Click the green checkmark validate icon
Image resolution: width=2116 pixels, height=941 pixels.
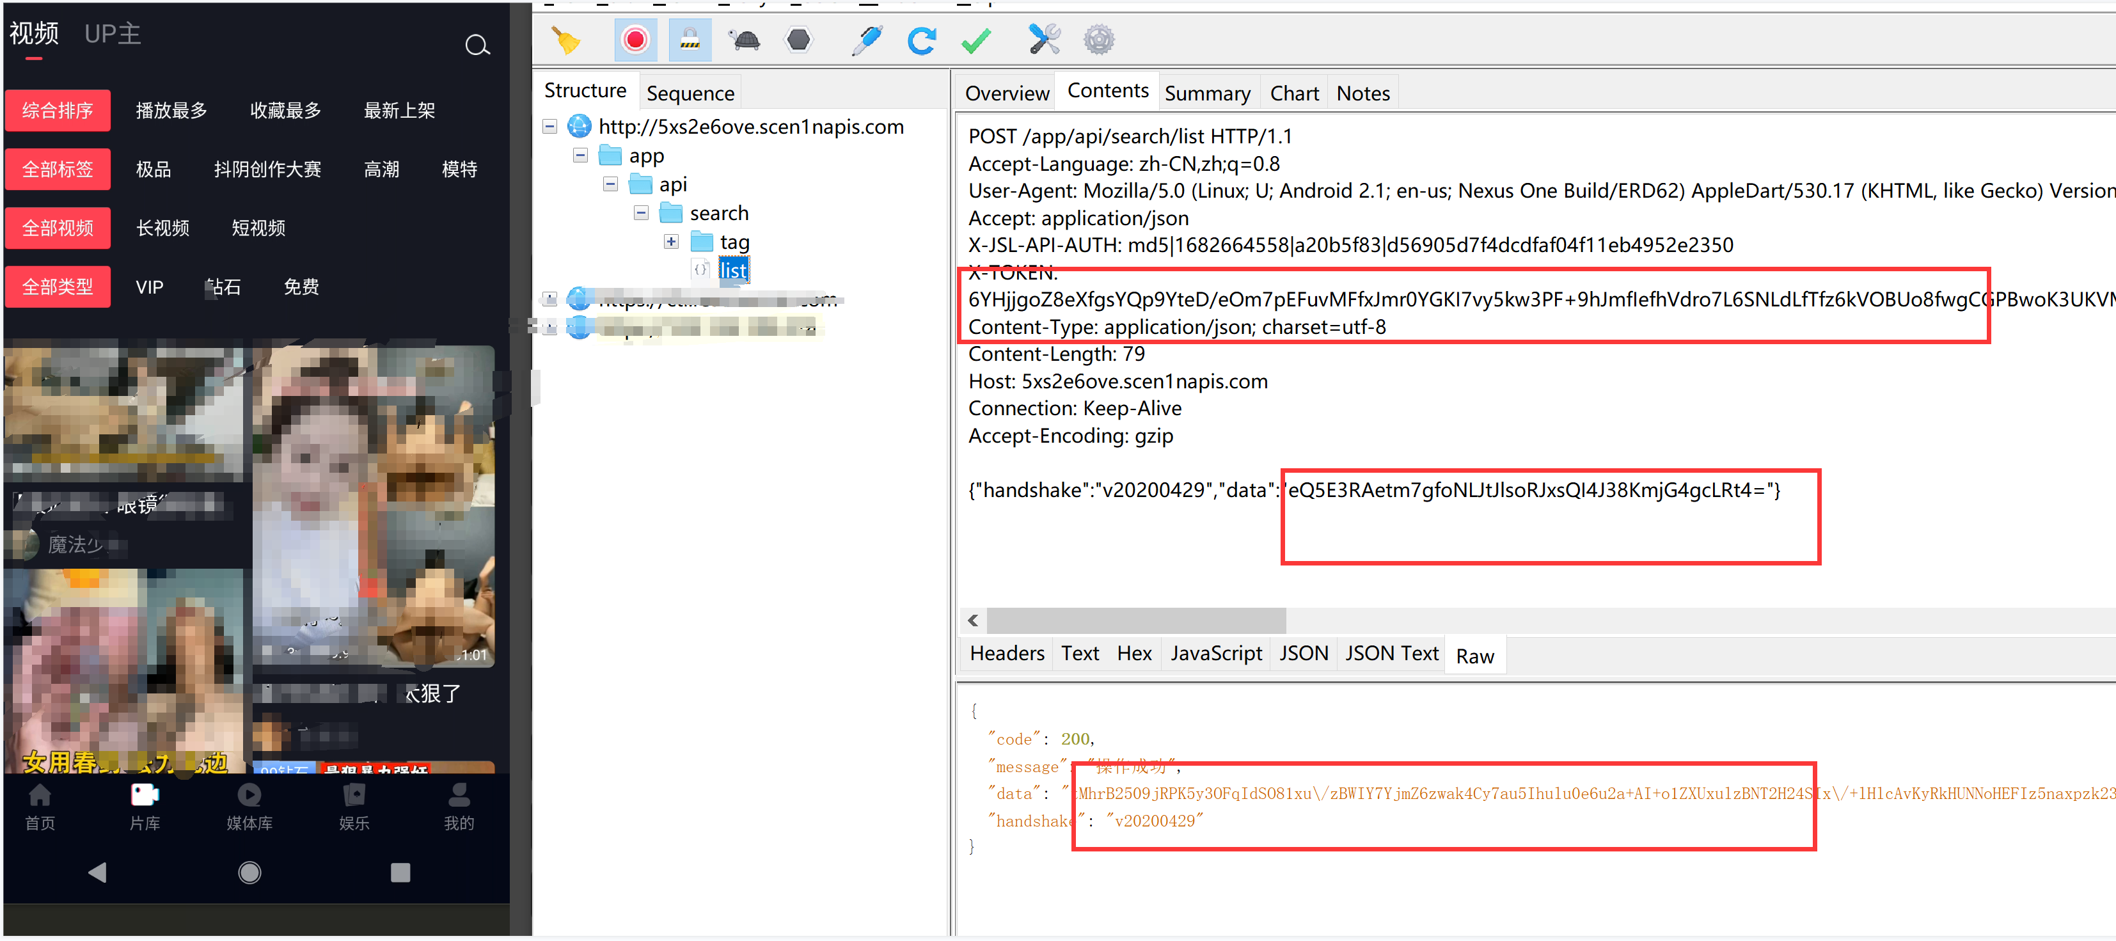pos(976,40)
